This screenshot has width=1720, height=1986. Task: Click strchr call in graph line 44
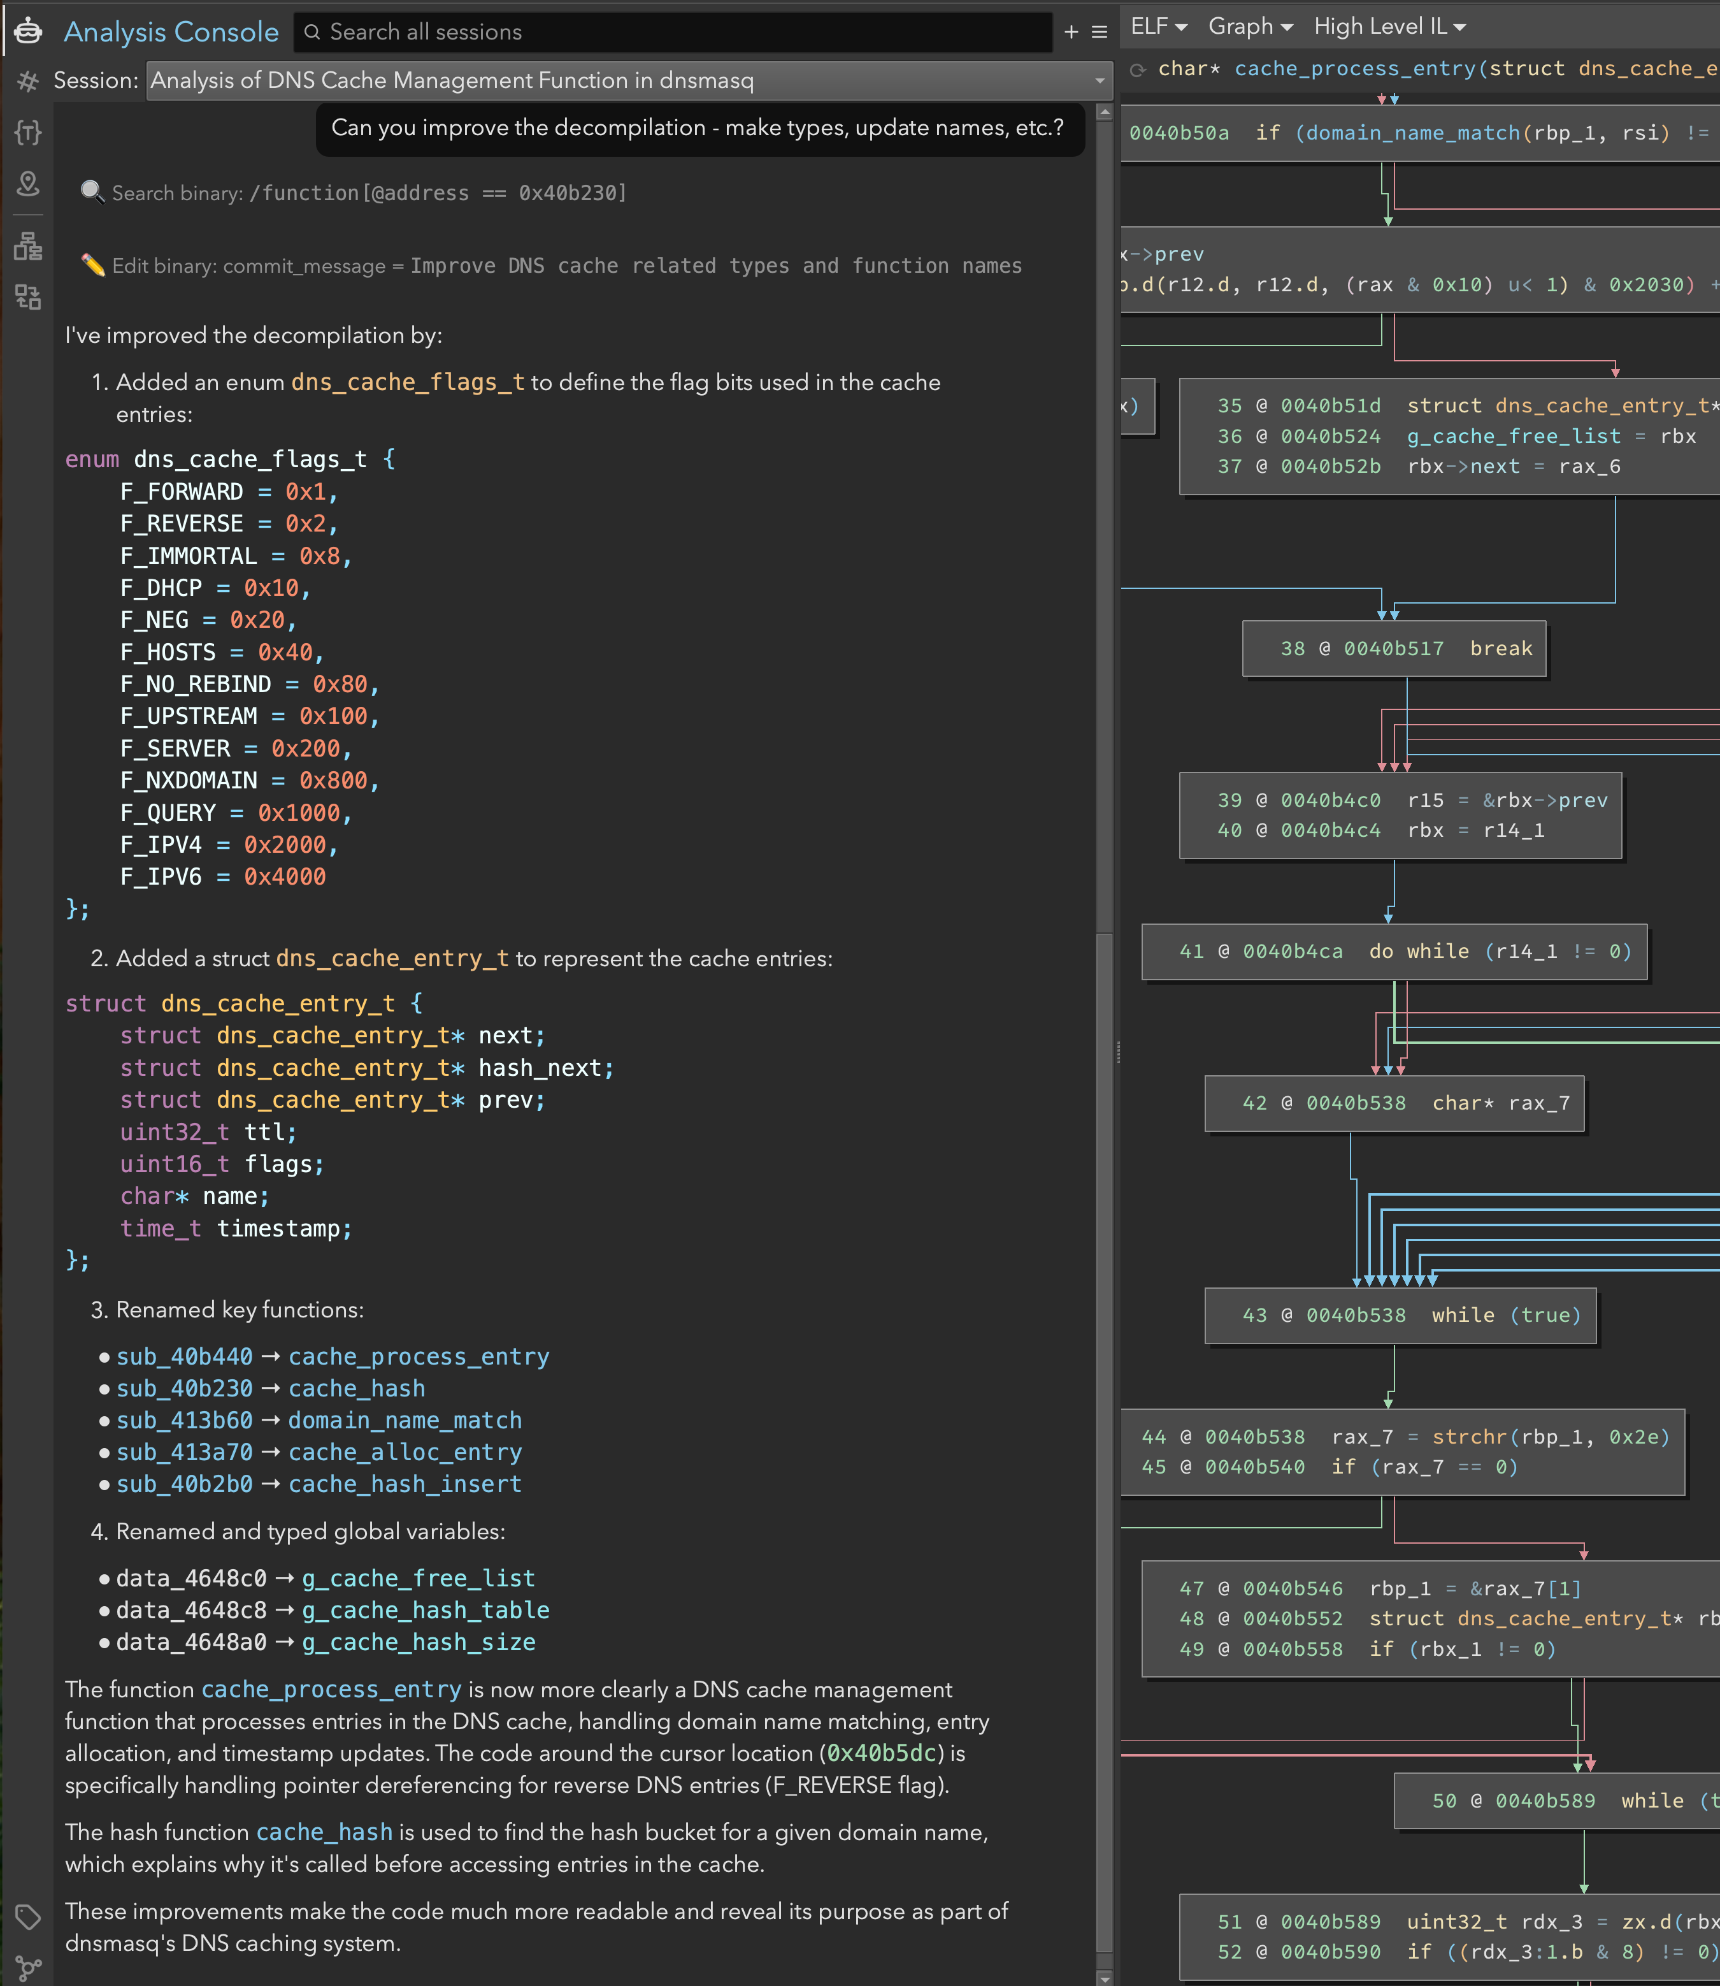pos(1470,1437)
